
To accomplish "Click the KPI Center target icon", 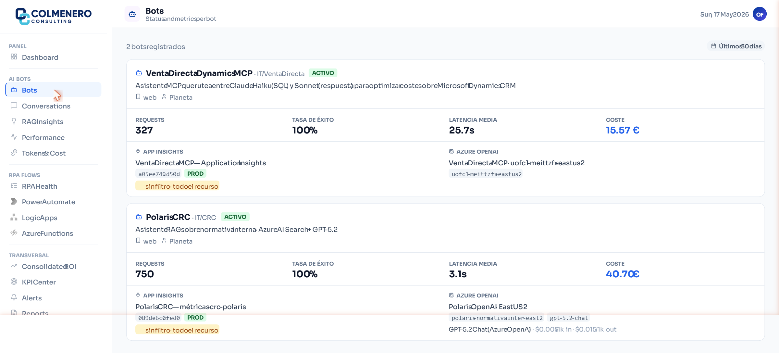I will [x=14, y=282].
